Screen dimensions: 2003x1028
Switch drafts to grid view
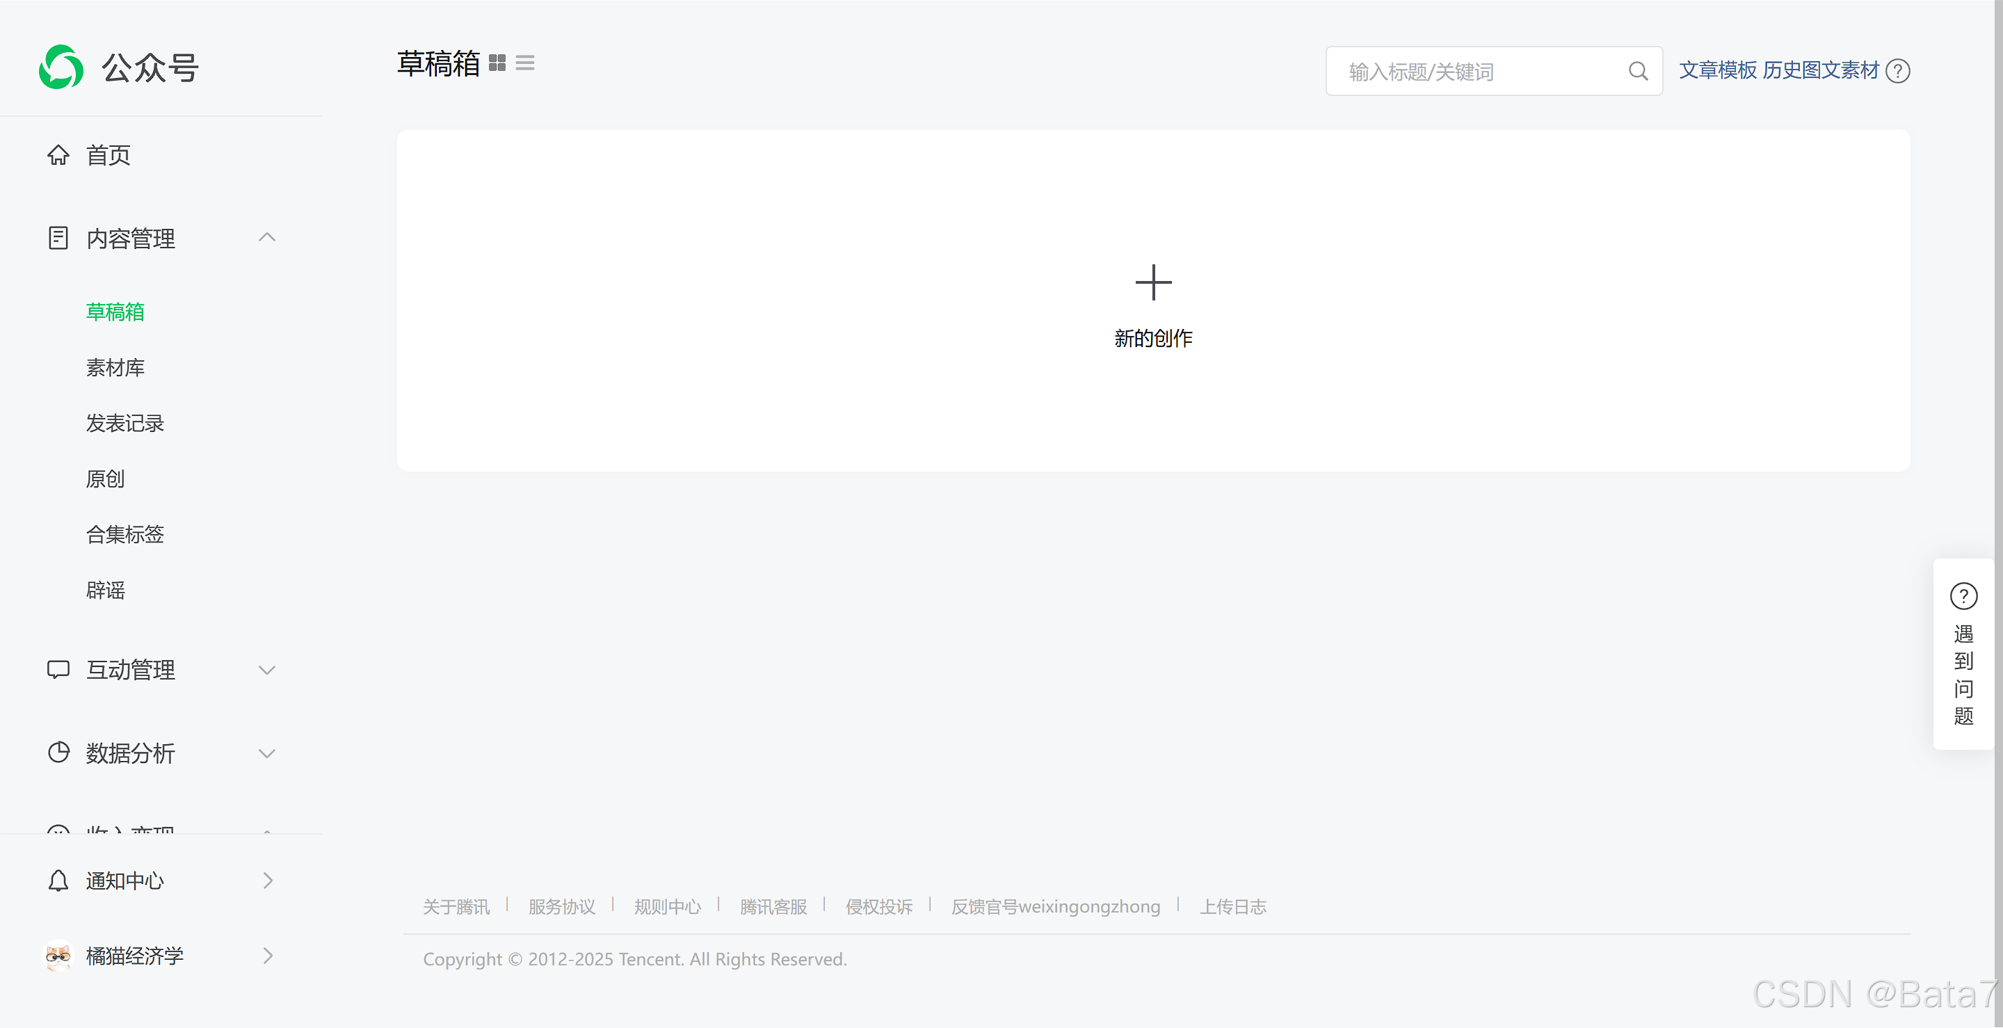[497, 63]
